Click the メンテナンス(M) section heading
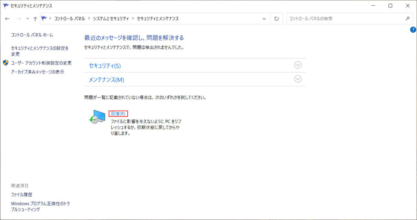The width and height of the screenshot is (417, 220). (x=106, y=79)
